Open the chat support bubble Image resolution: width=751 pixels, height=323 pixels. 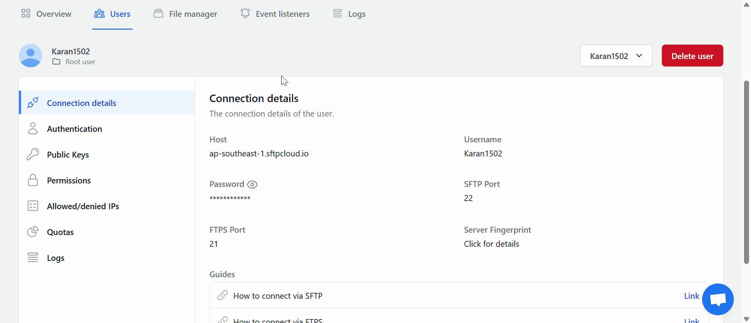coord(718,300)
